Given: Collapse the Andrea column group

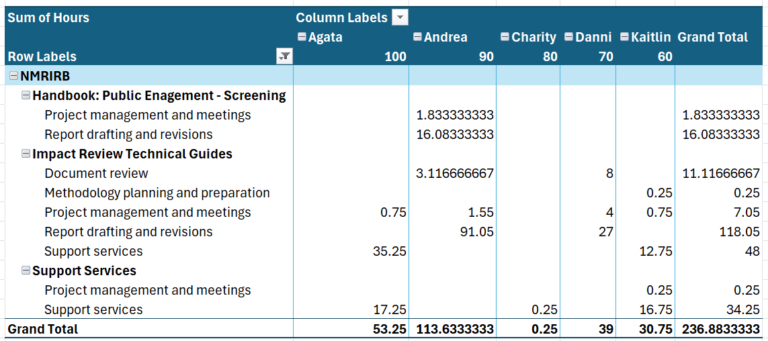Looking at the screenshot, I should (417, 37).
